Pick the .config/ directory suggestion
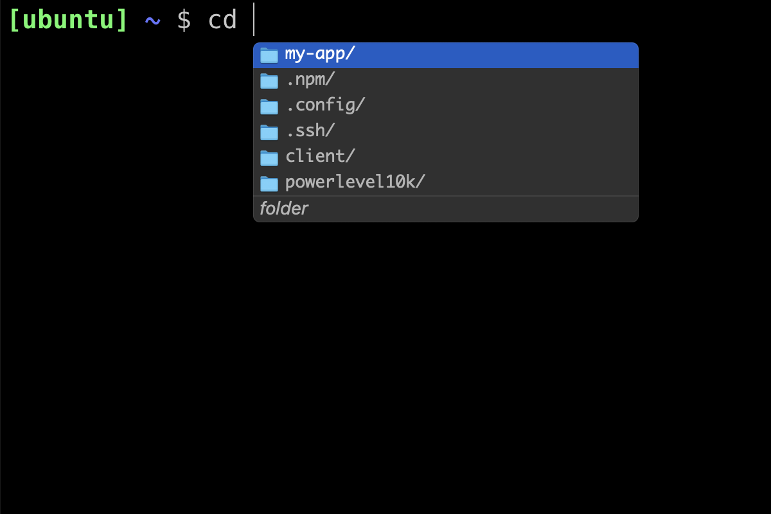Screen dimensions: 771x514 [x=446, y=106]
